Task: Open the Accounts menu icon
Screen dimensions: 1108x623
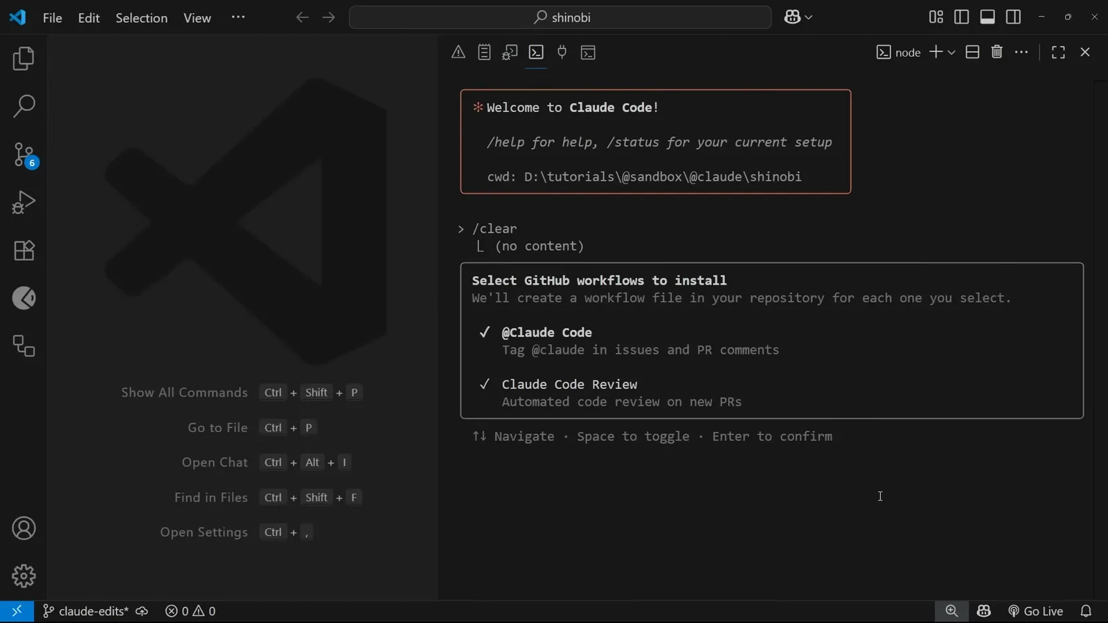Action: click(24, 529)
